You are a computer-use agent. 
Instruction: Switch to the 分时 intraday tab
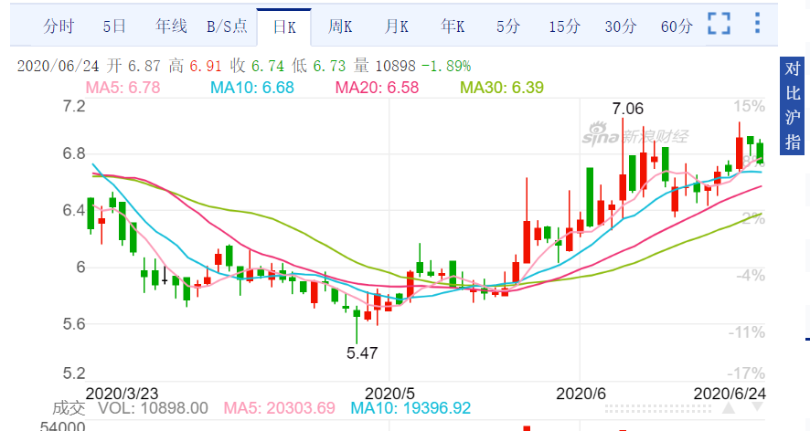coord(59,26)
